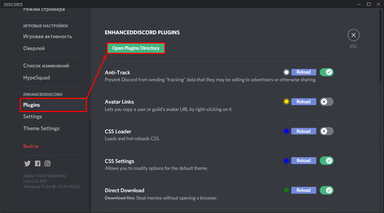This screenshot has width=384, height=213.
Task: Click the yellow status dot for Avatar Links
Action: click(x=286, y=102)
